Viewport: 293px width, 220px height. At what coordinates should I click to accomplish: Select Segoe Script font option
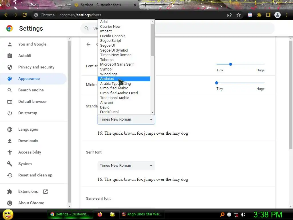pyautogui.click(x=124, y=41)
